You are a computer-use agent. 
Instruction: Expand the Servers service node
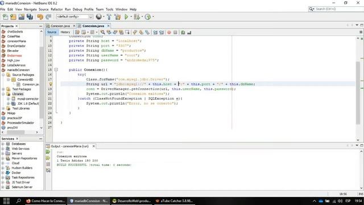pyautogui.click(x=3, y=153)
